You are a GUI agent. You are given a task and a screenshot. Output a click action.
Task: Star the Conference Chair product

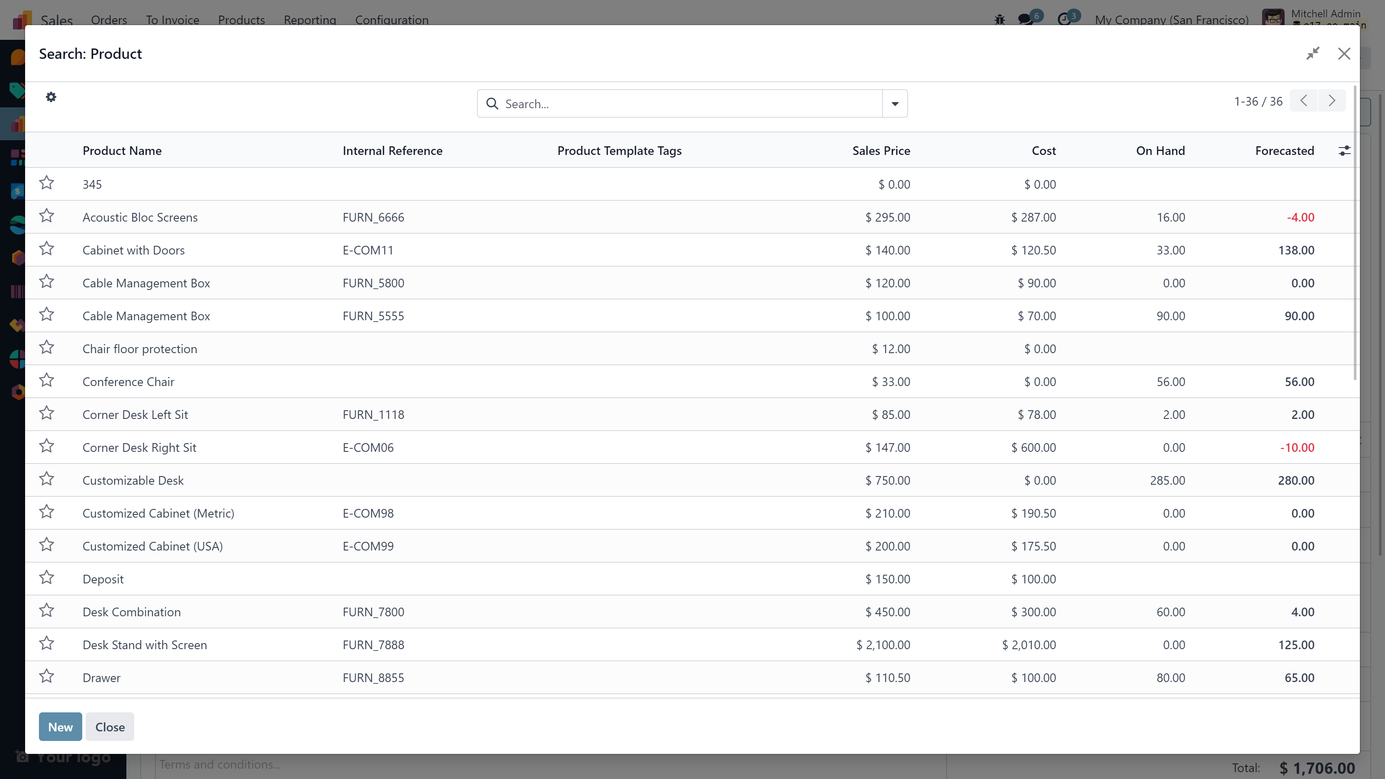click(47, 381)
